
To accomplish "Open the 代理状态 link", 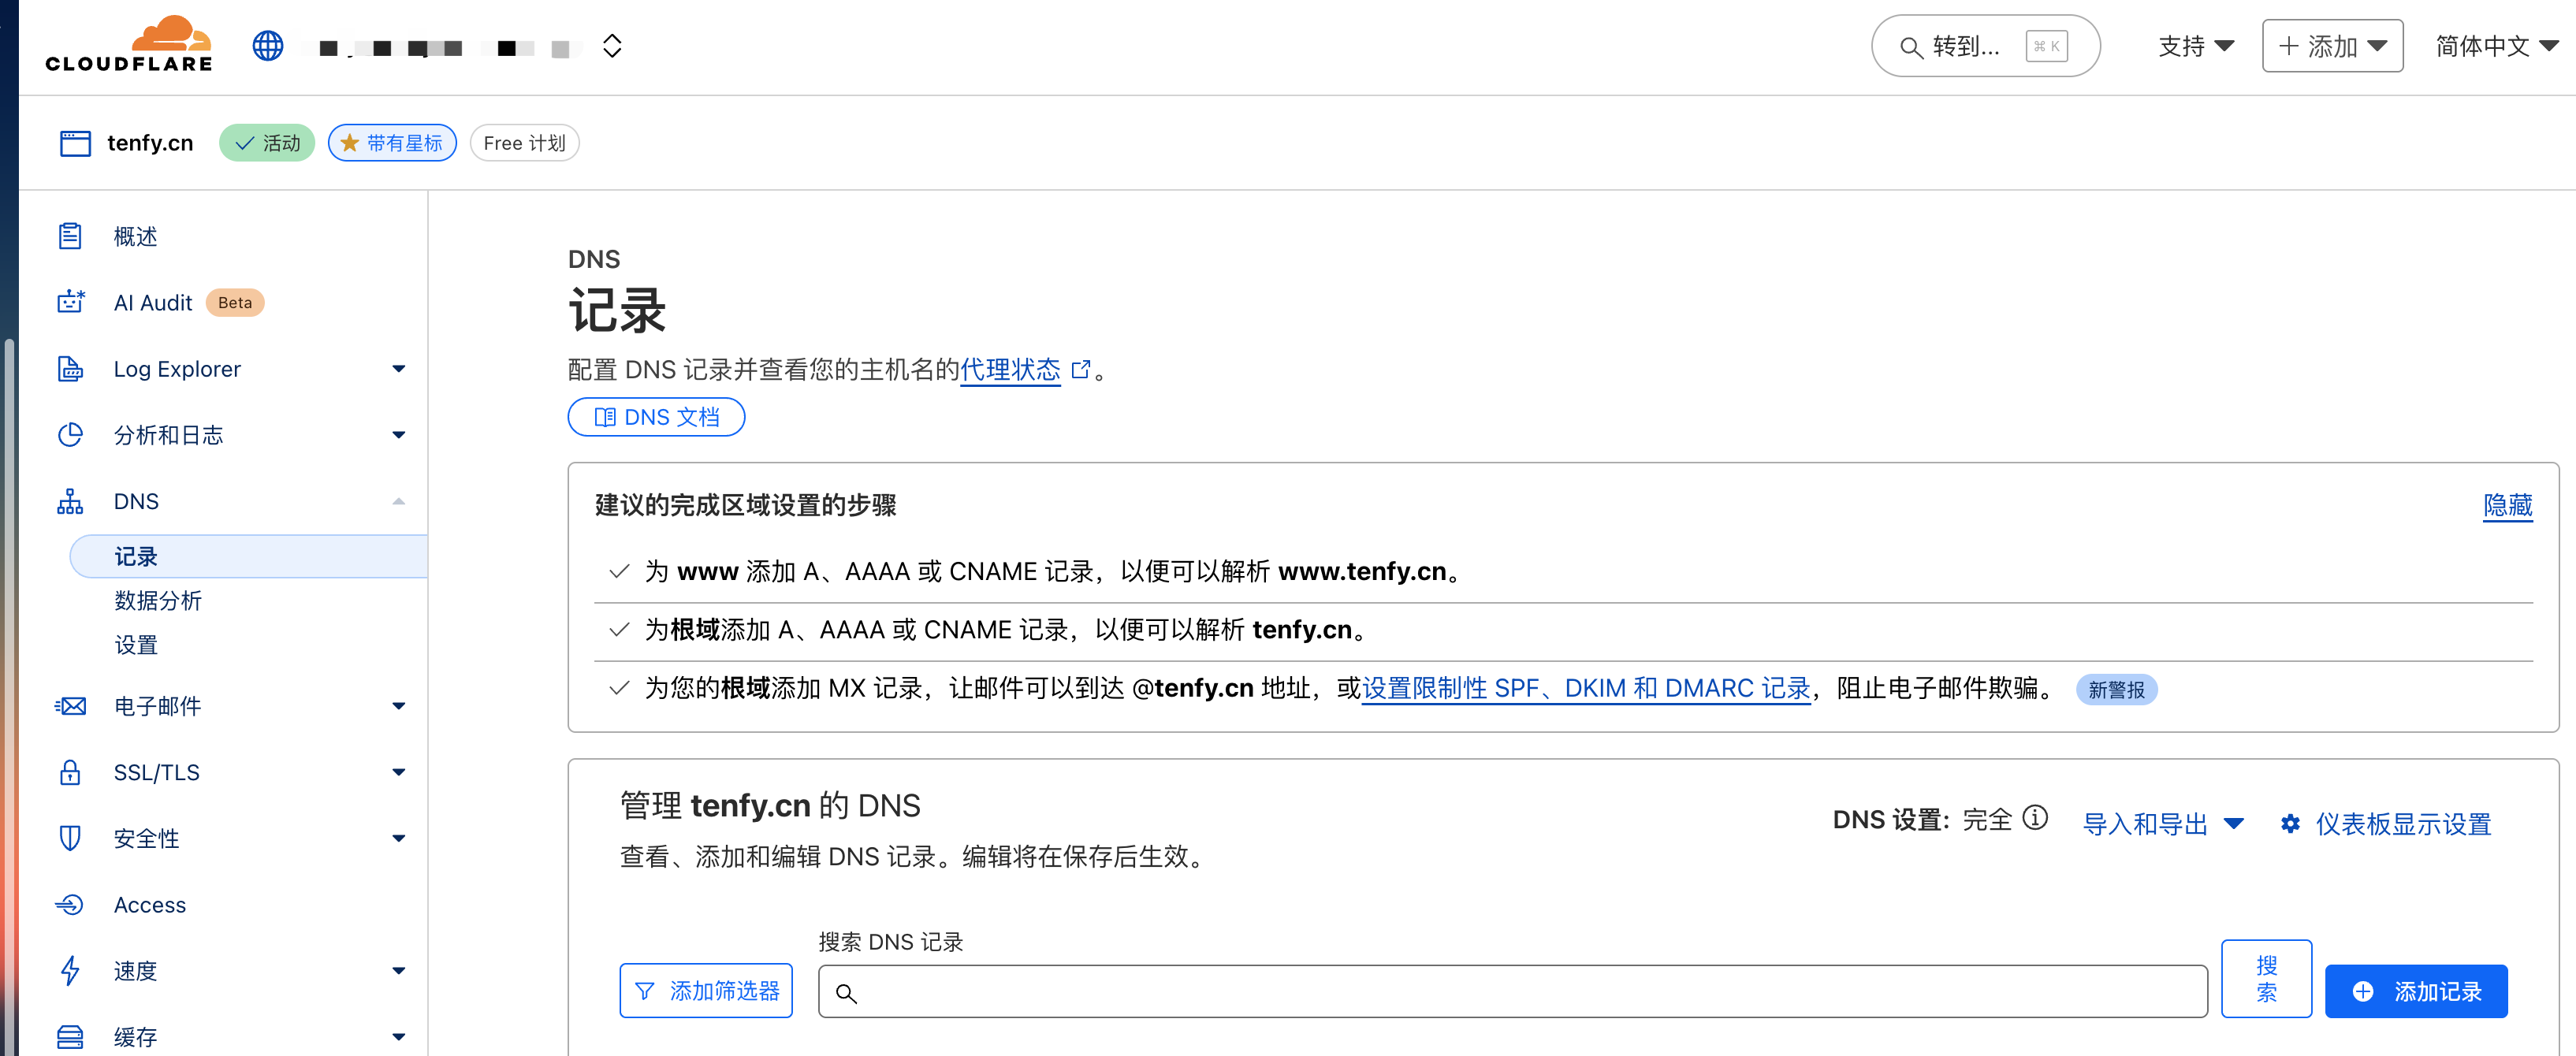I will (x=1010, y=370).
